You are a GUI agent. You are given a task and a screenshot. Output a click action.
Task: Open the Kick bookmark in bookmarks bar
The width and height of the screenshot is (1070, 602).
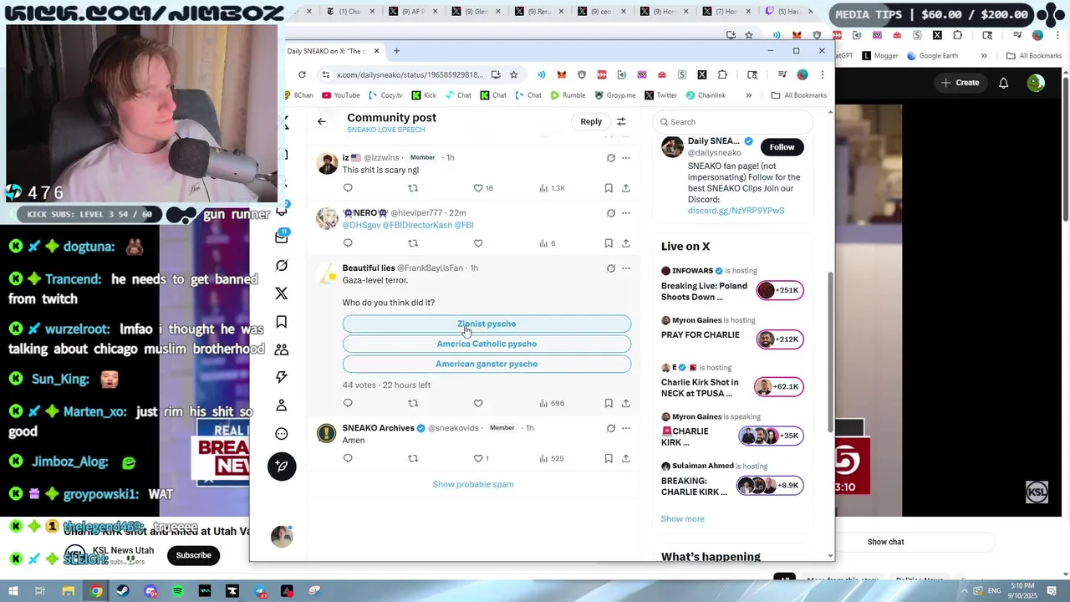coord(424,95)
